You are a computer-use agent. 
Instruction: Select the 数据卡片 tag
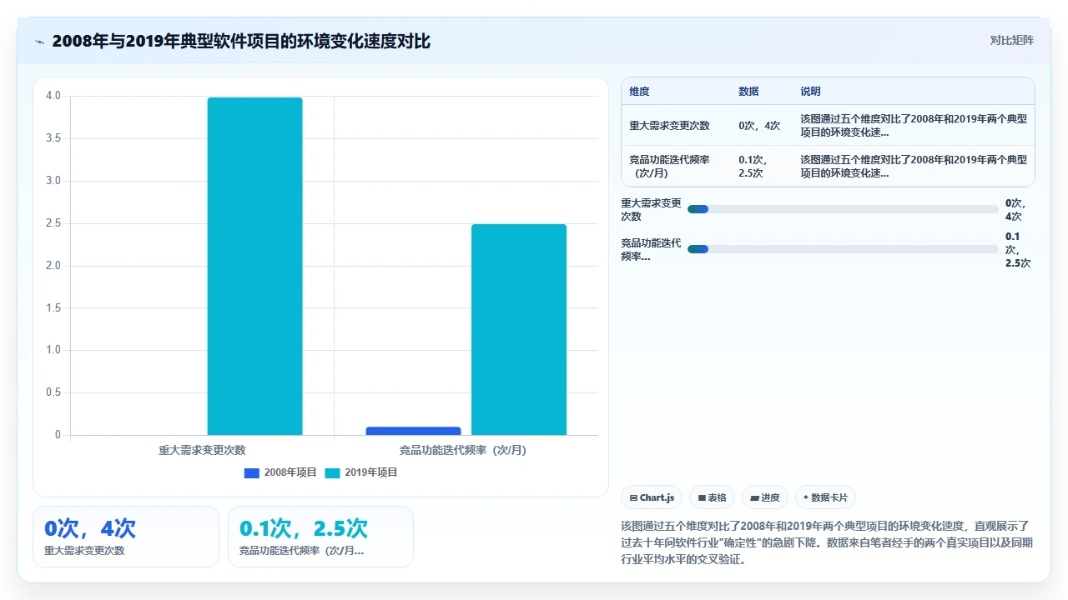point(825,497)
